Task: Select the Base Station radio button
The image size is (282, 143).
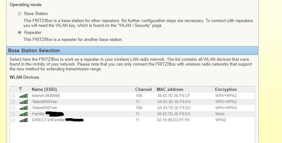Action: point(20,13)
